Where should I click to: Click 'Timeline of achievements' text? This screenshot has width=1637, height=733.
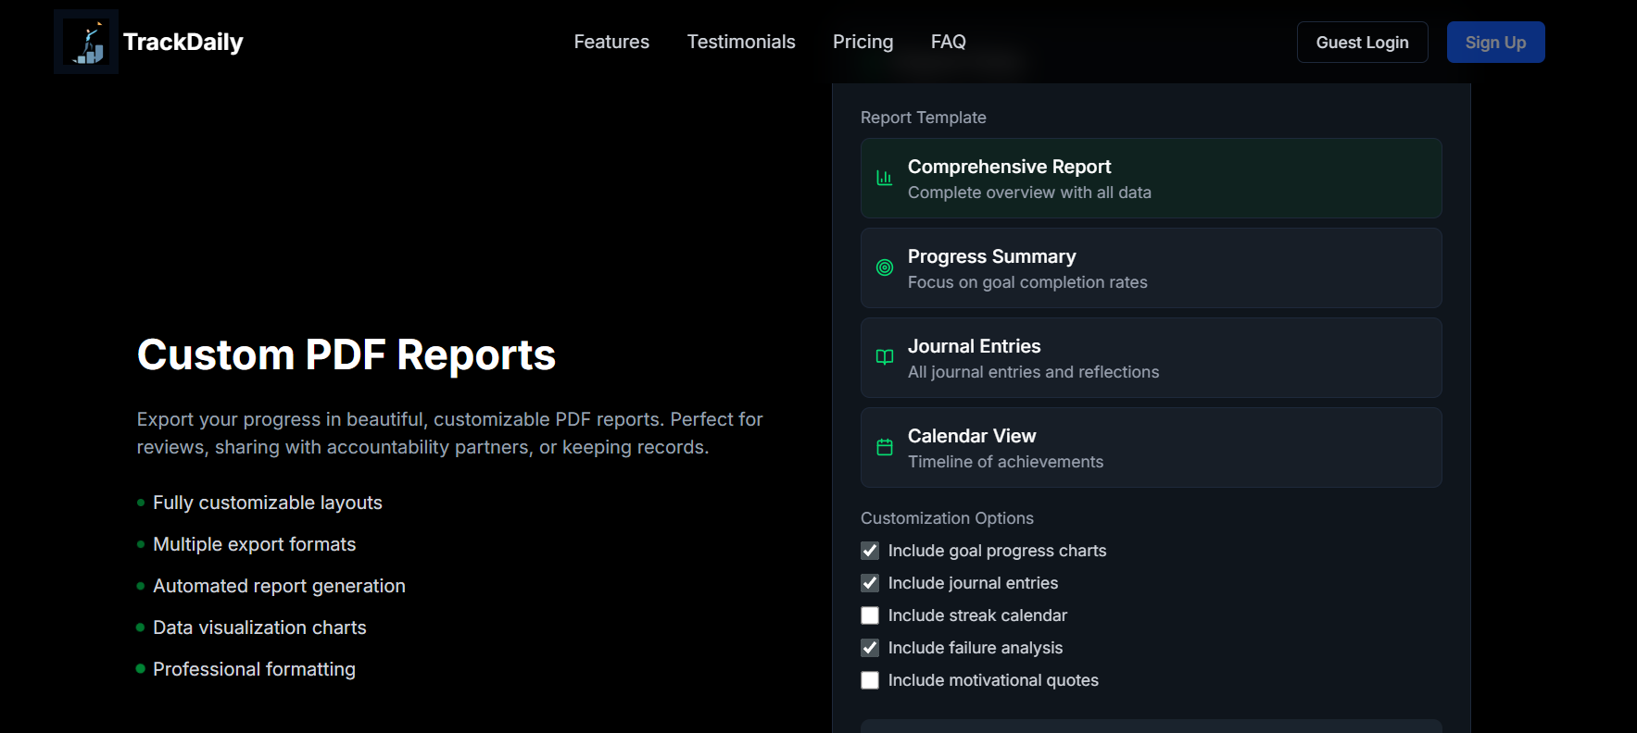point(1005,462)
